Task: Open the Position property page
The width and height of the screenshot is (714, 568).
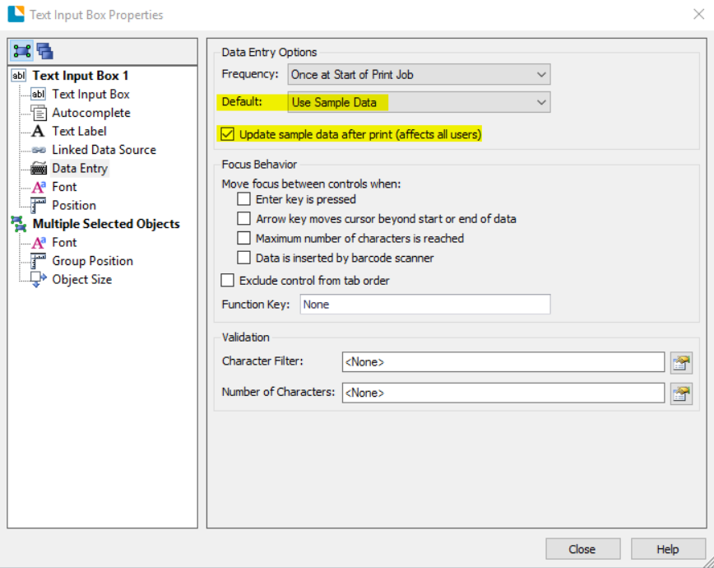Action: (74, 206)
